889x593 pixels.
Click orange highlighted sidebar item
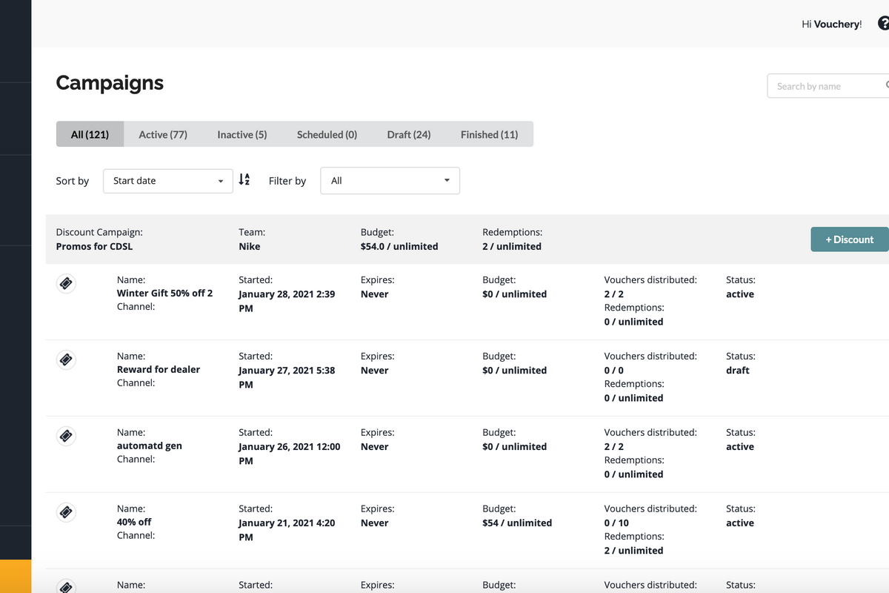click(x=16, y=577)
